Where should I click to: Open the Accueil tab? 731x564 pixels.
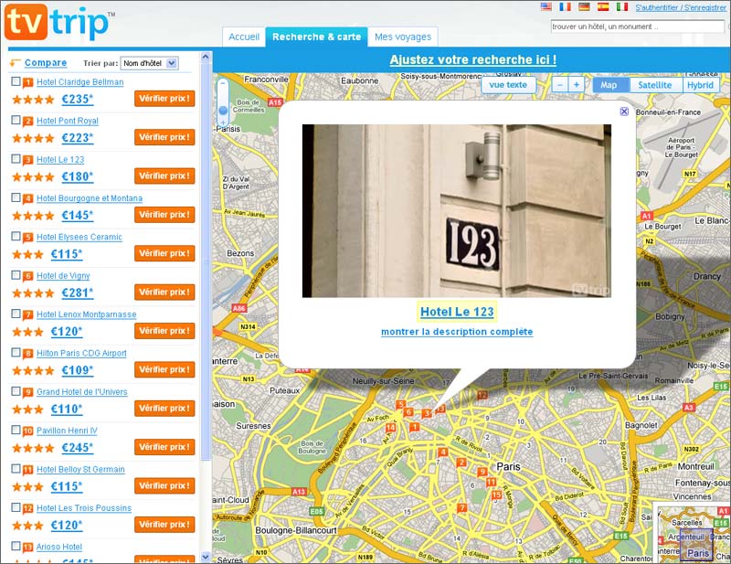click(244, 37)
